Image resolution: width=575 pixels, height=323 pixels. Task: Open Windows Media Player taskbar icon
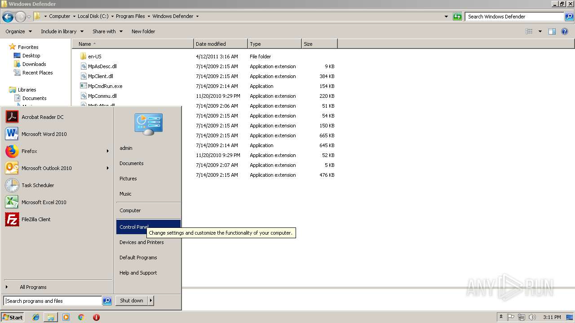tap(66, 317)
